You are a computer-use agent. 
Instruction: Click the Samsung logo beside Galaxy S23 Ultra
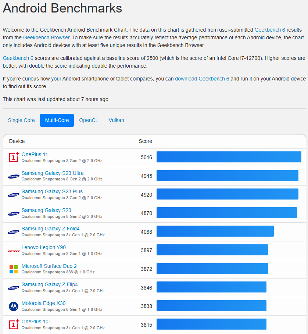[14, 176]
